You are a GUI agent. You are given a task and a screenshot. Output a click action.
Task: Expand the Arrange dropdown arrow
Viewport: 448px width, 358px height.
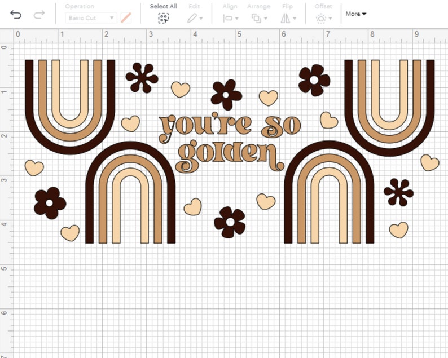click(x=266, y=19)
